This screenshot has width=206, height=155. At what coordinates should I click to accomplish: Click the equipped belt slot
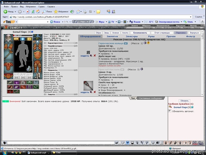click(x=8, y=76)
